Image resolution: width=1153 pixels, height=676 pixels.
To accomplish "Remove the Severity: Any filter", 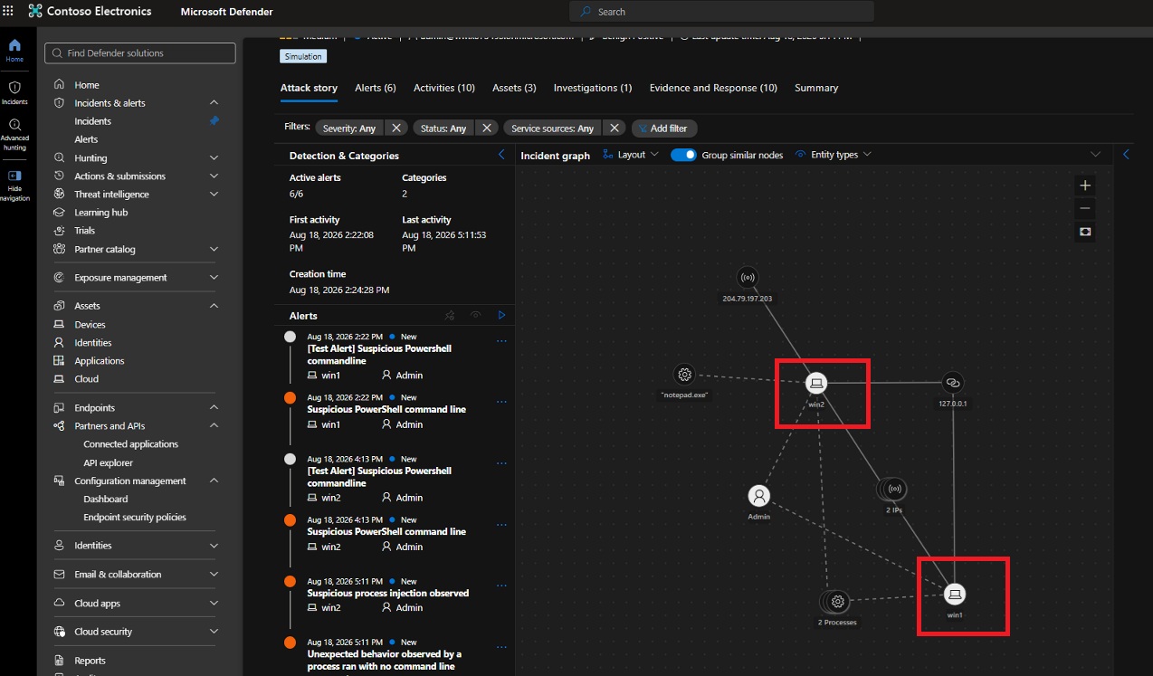I will click(x=396, y=128).
